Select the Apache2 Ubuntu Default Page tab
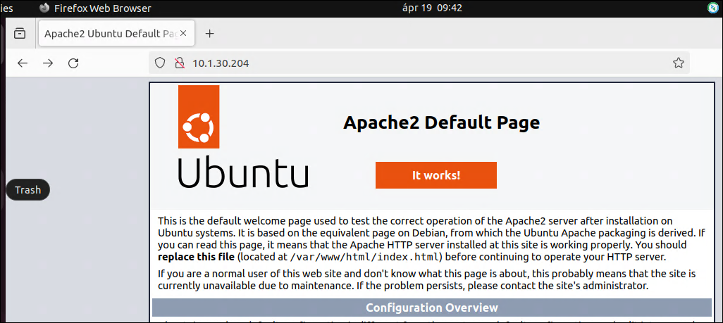The image size is (723, 323). point(116,33)
